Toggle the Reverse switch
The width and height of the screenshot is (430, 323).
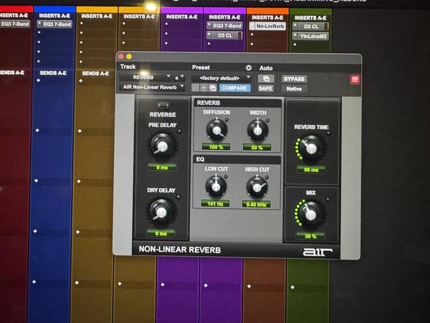[162, 106]
